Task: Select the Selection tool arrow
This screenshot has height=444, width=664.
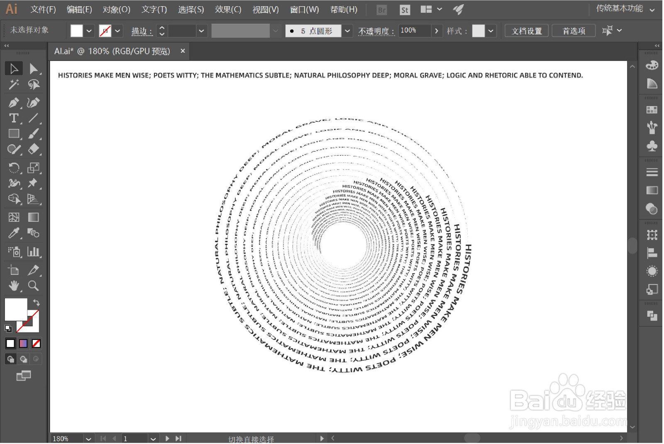Action: coord(14,68)
